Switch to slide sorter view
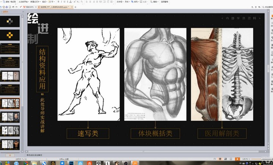 pos(226,159)
